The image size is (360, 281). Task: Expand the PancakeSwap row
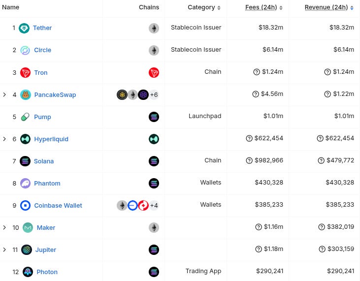[x=4, y=94]
